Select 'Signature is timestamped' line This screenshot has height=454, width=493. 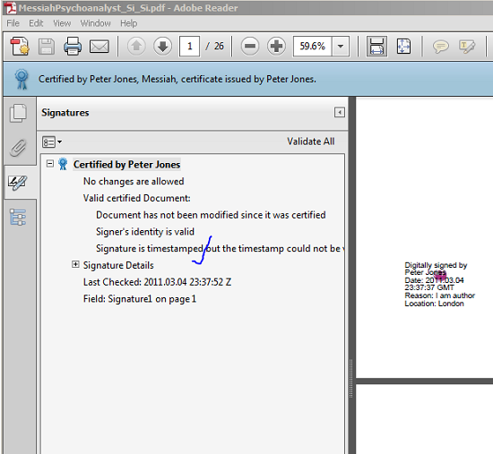(220, 249)
